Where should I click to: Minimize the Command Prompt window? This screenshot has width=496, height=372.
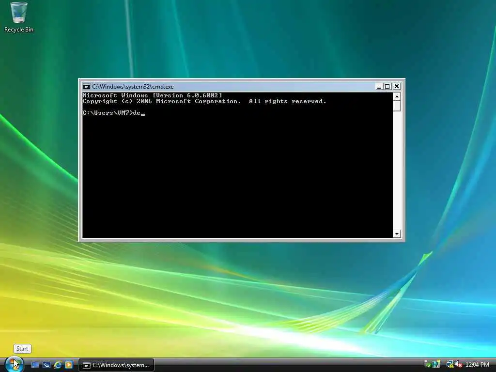click(379, 86)
